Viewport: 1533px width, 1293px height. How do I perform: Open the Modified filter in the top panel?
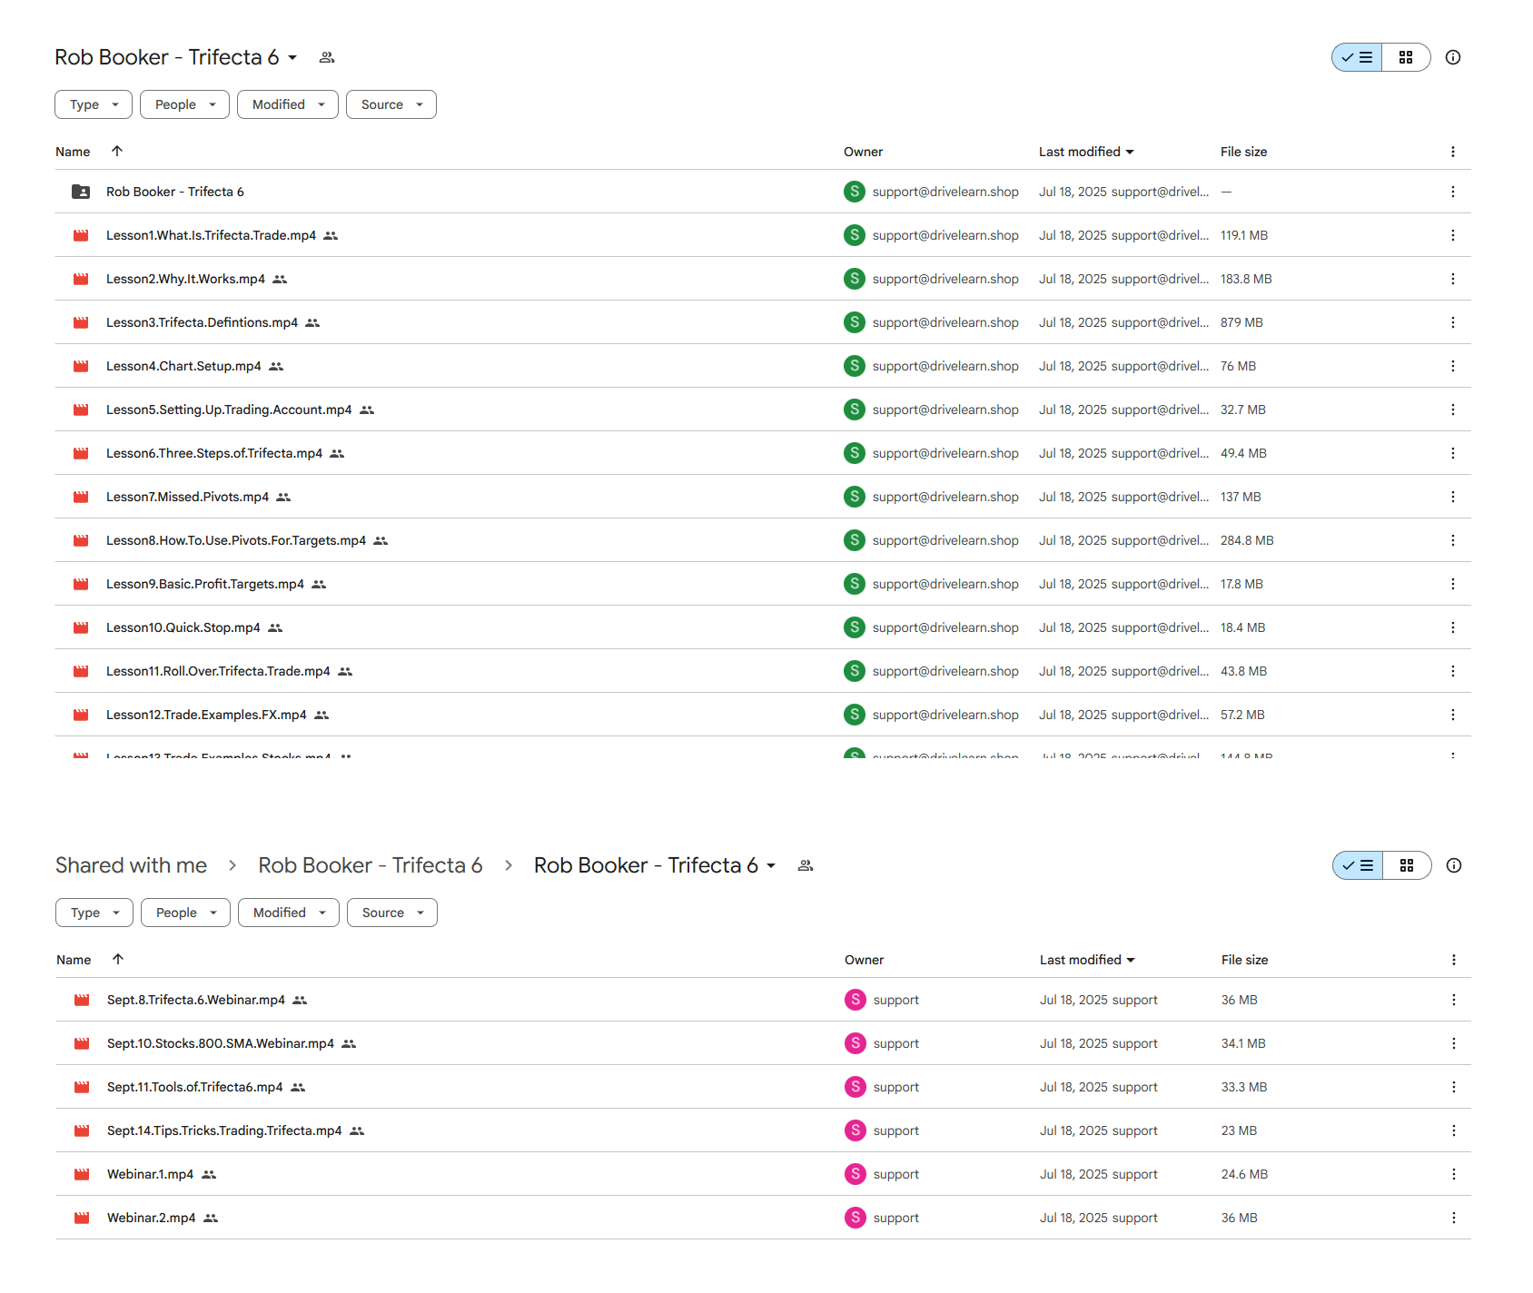pyautogui.click(x=288, y=104)
